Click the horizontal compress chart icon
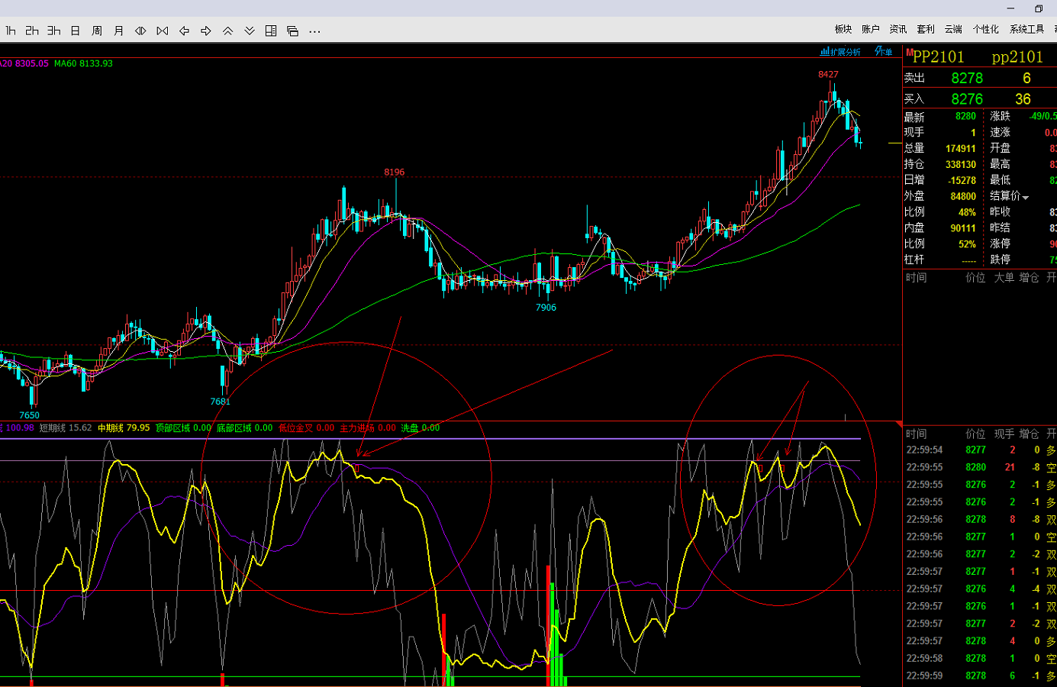The height and width of the screenshot is (687, 1057). (x=162, y=31)
